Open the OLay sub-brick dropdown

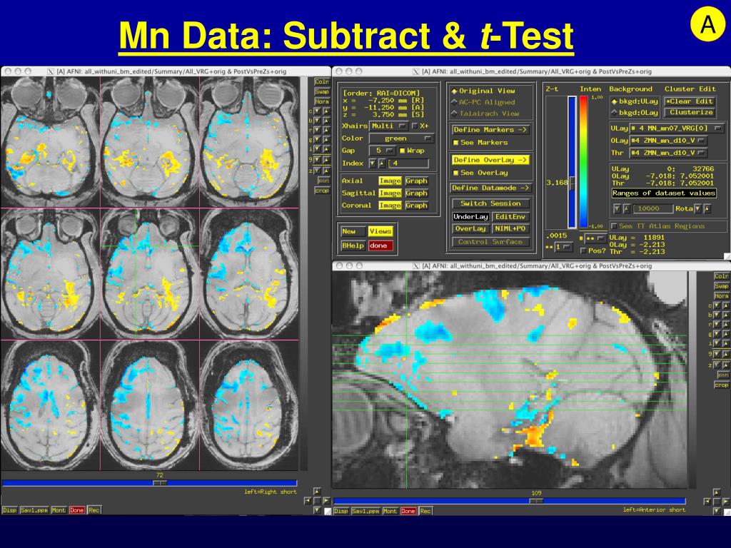668,141
